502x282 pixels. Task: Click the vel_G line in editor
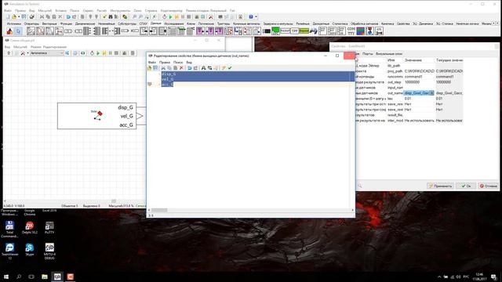168,79
